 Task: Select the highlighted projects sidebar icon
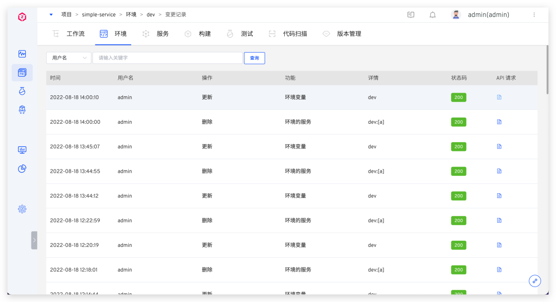(x=22, y=73)
